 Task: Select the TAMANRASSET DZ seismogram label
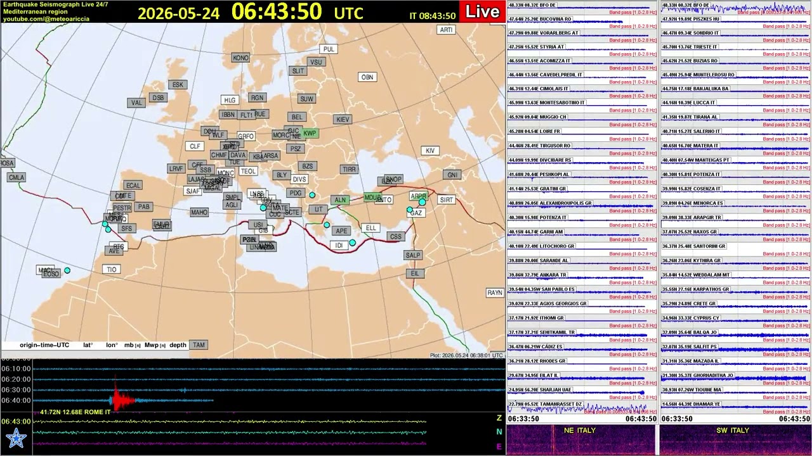545,404
